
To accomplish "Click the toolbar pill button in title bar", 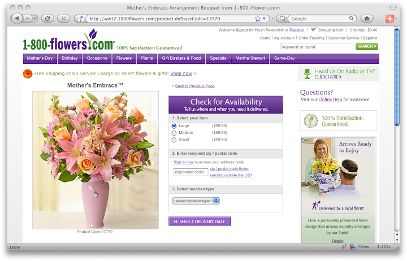I will (393, 8).
